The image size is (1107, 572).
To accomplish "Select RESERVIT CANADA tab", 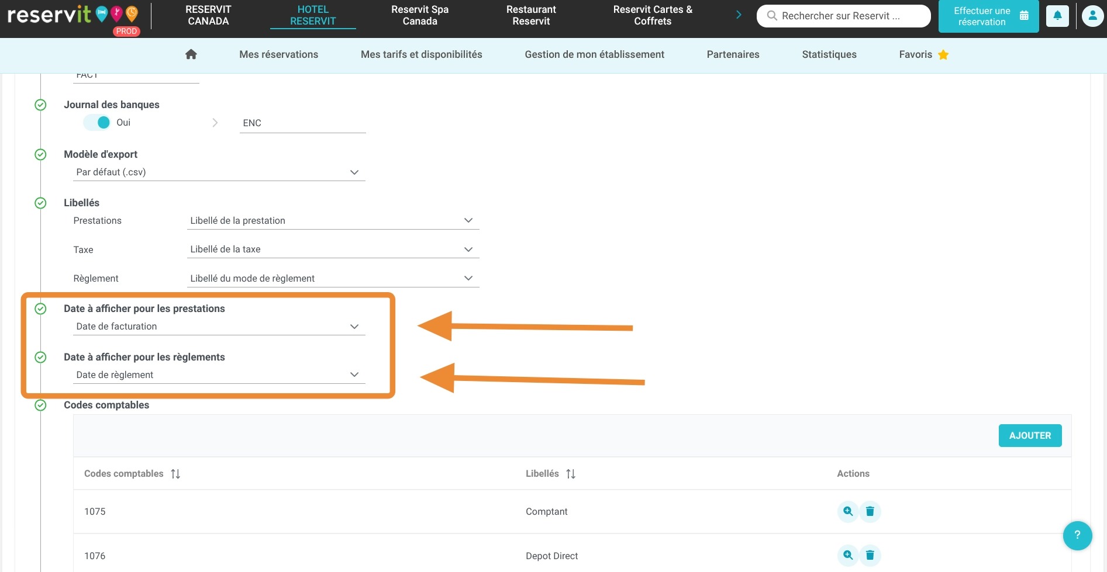I will (x=208, y=15).
